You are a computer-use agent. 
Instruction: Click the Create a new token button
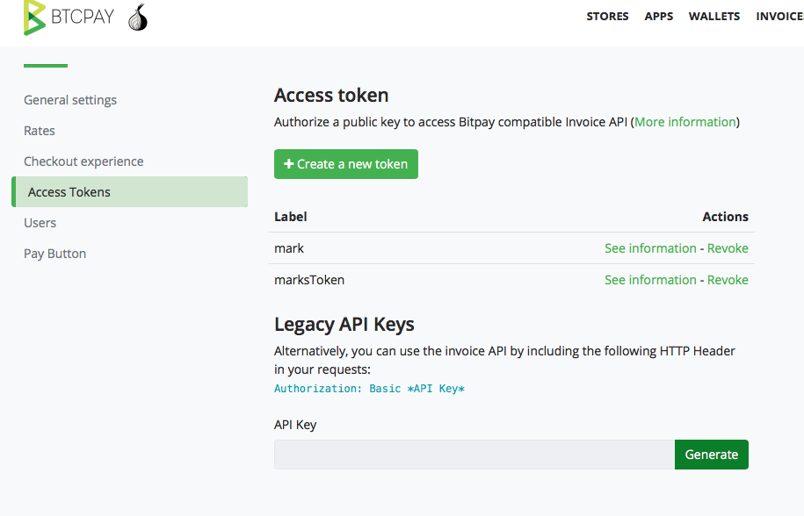(x=346, y=164)
